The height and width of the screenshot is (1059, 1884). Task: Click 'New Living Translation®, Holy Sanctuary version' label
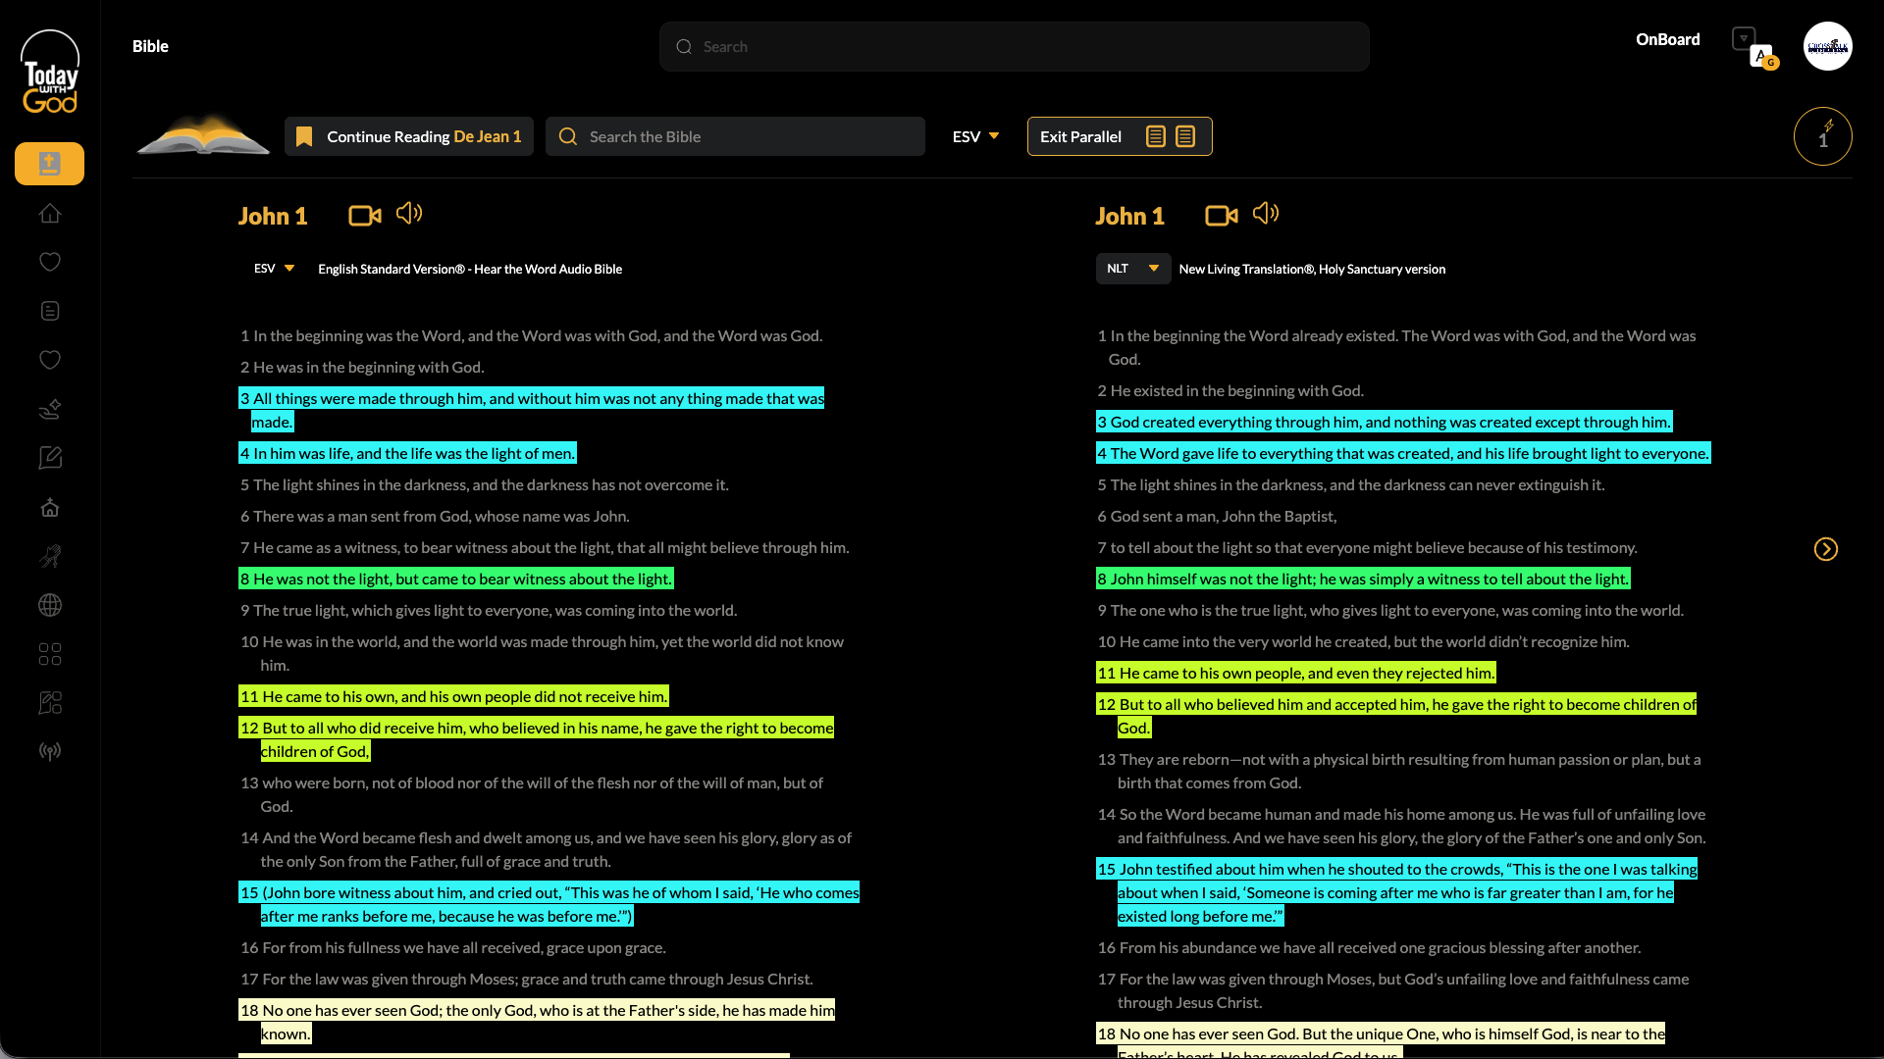1312,269
